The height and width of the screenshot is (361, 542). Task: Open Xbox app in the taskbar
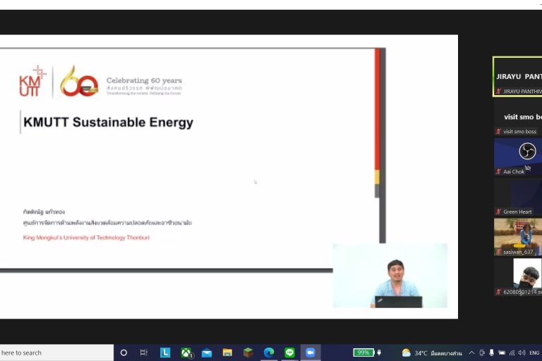[x=186, y=353]
